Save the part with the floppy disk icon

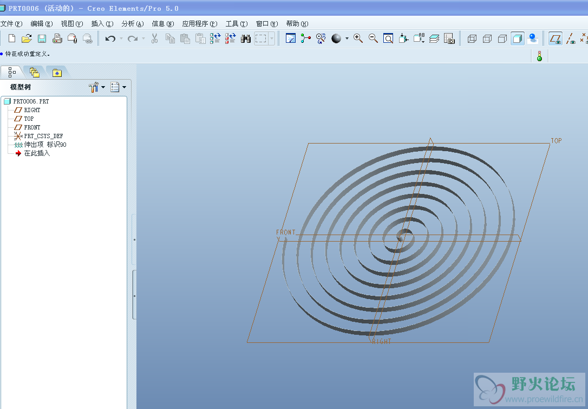(42, 38)
